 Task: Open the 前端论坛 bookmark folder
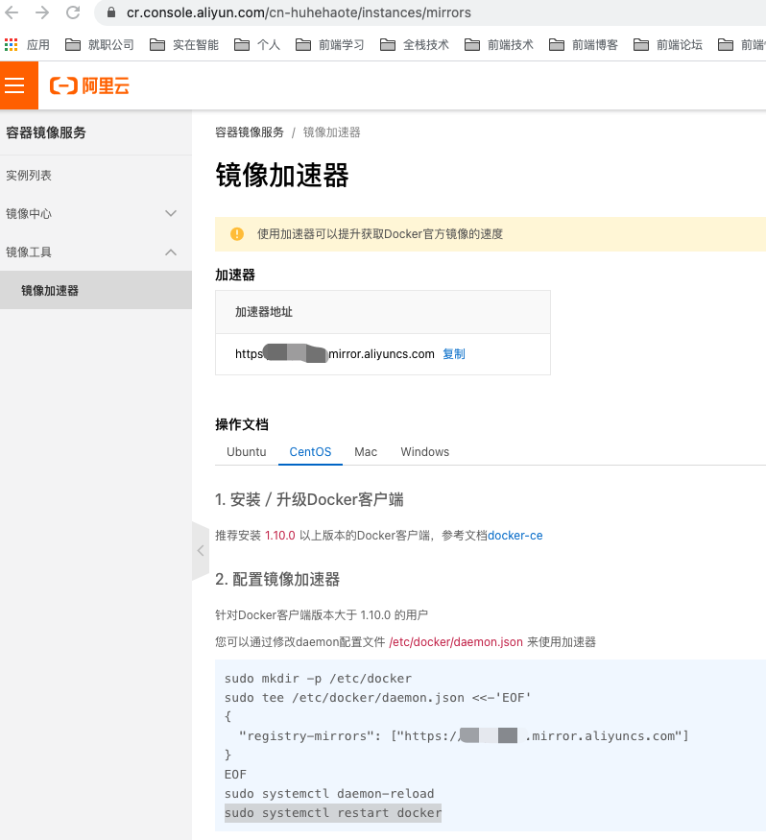(x=668, y=45)
